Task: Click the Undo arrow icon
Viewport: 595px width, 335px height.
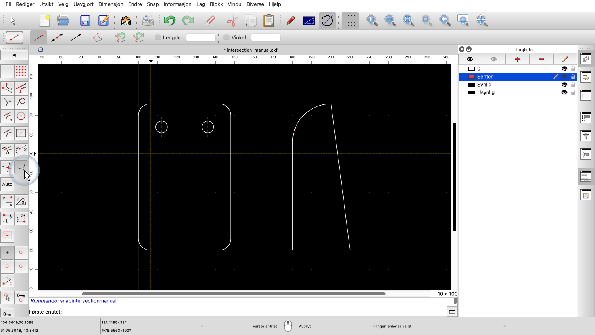Action: [x=169, y=20]
